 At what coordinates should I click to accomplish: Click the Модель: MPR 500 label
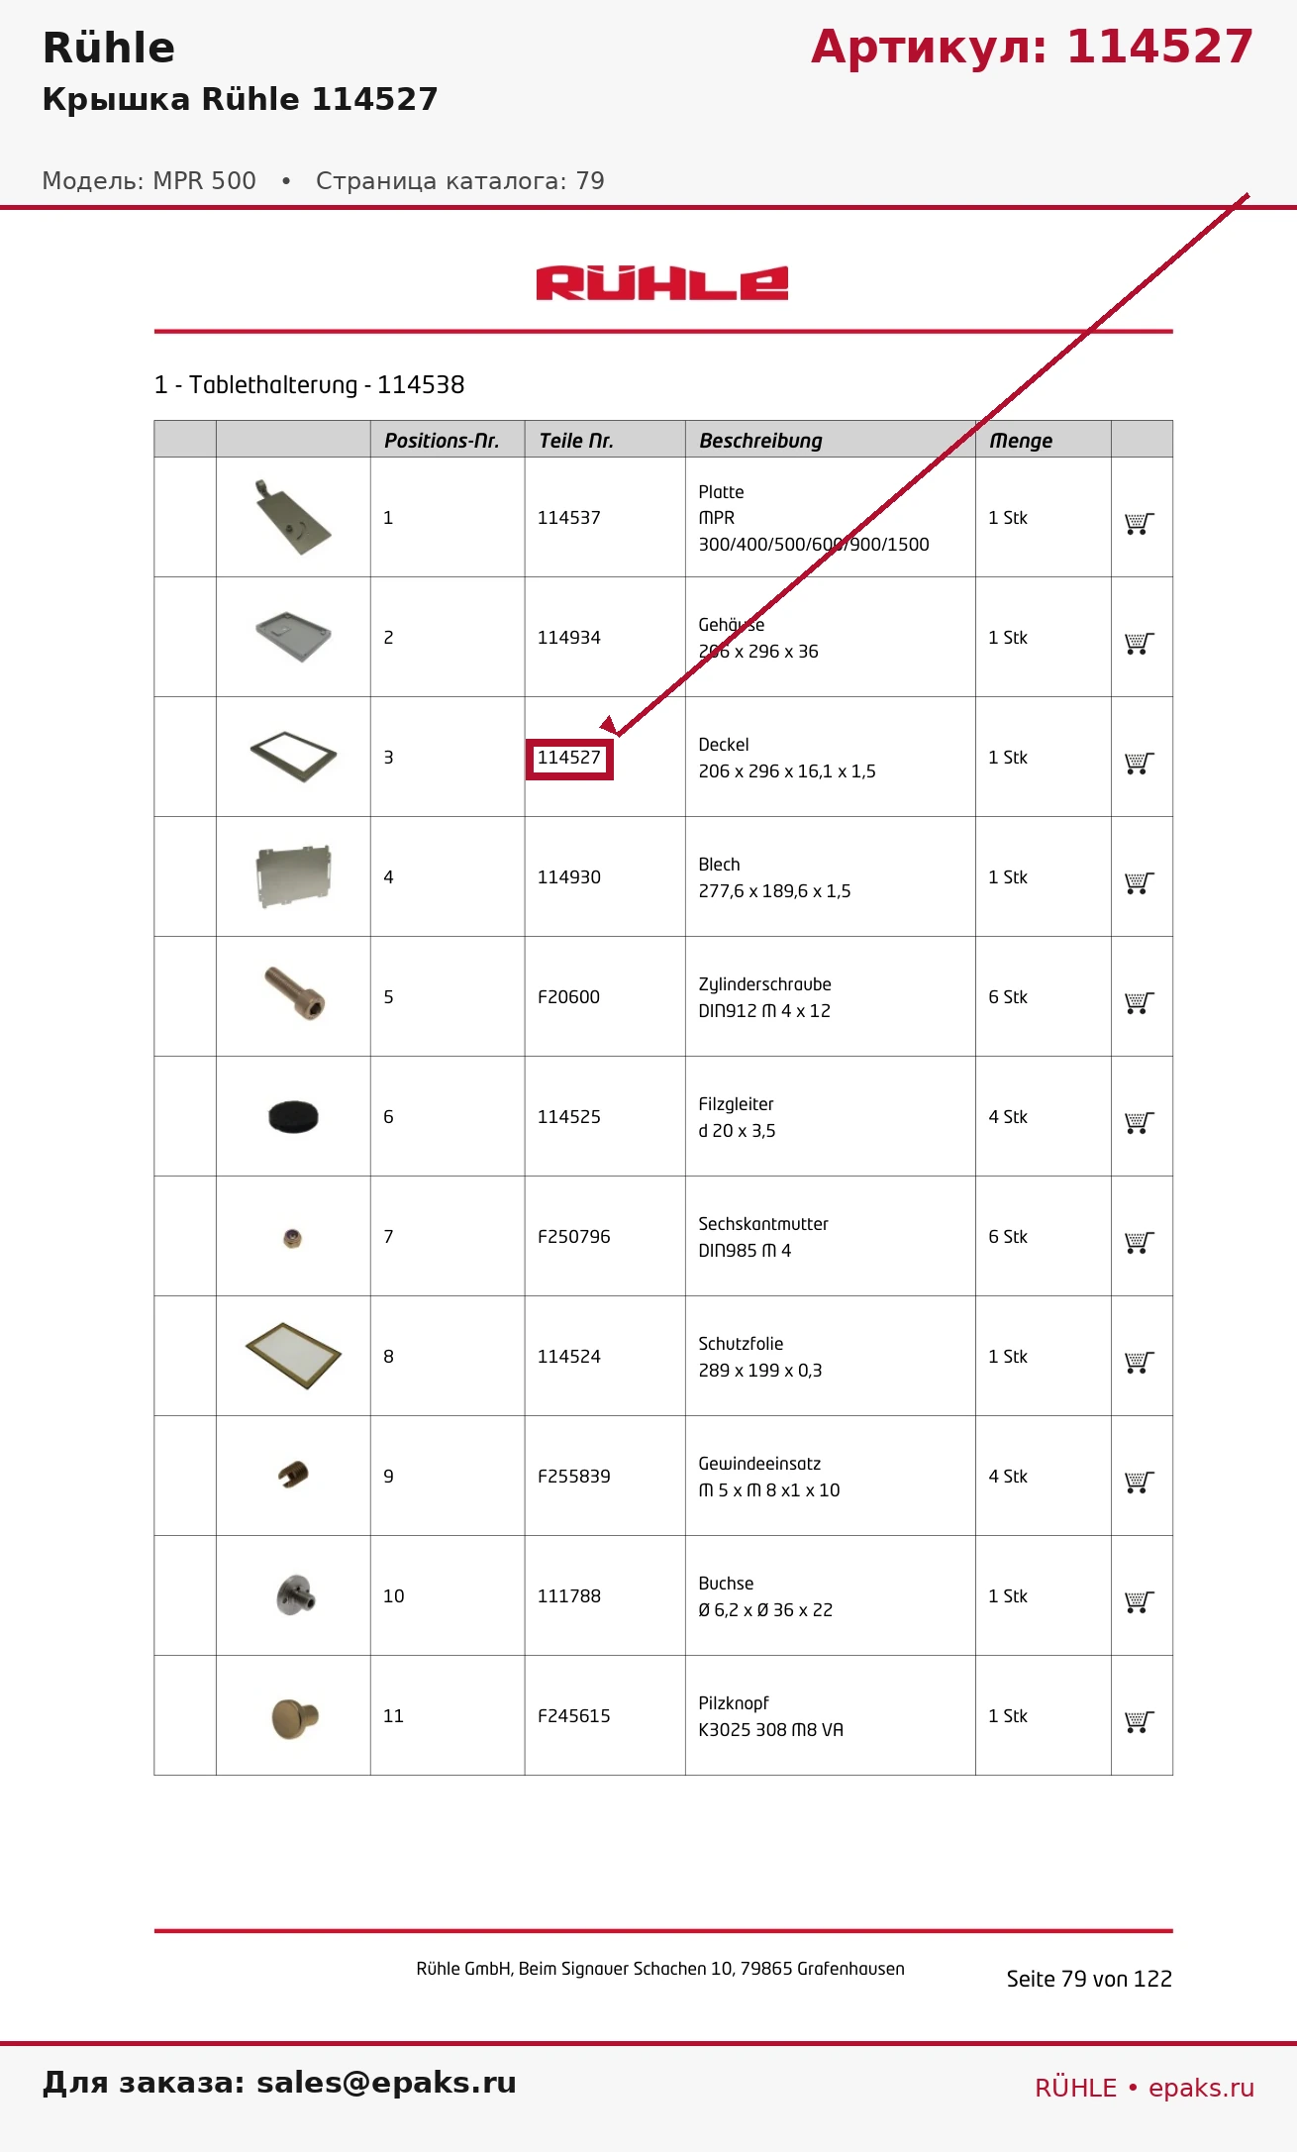150,180
